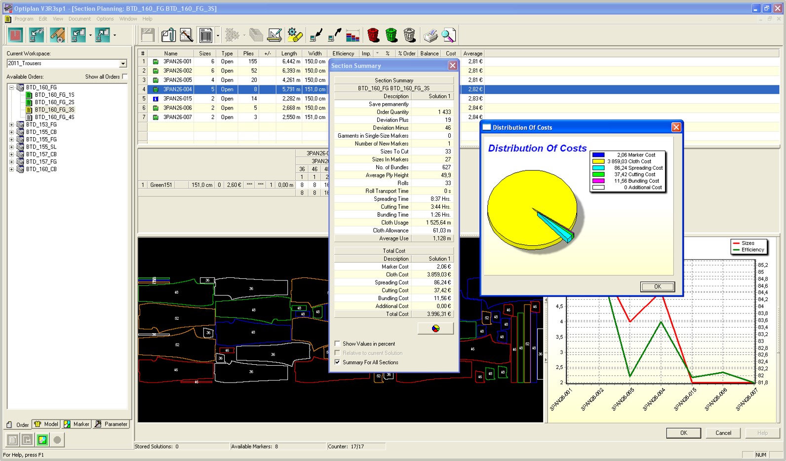The image size is (786, 461).
Task: Open the Window menu
Action: [128, 19]
